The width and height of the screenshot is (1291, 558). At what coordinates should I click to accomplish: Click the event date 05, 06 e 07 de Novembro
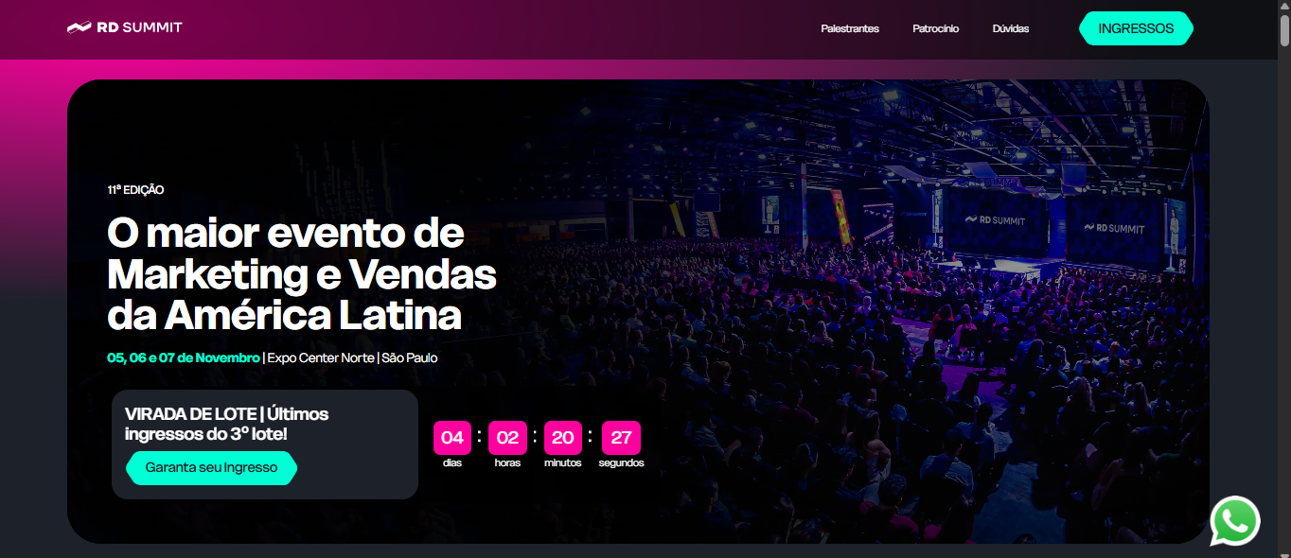tap(184, 357)
